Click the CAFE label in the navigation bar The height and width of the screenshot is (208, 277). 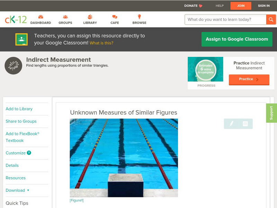click(115, 23)
